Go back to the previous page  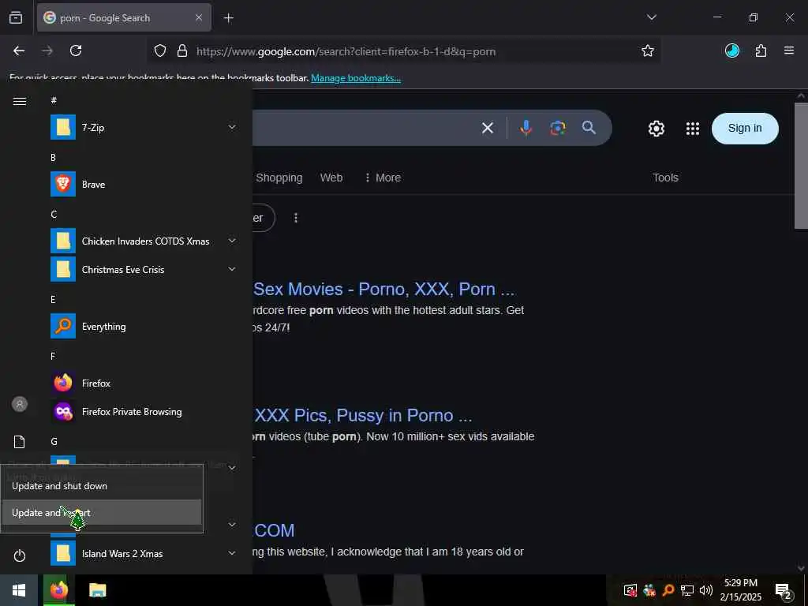pyautogui.click(x=19, y=50)
